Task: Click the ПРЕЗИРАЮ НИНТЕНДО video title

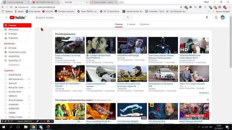Action: (x=128, y=55)
